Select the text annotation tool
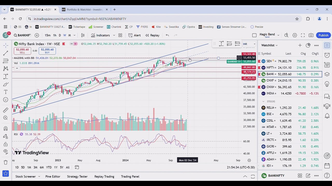This screenshot has height=186, width=332. [x=5, y=92]
